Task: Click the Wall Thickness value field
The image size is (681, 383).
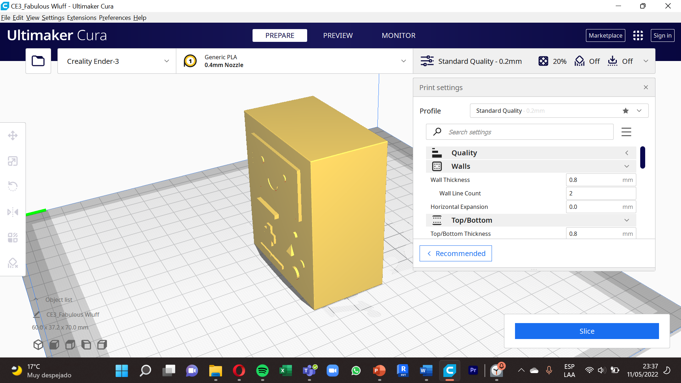Action: point(601,180)
